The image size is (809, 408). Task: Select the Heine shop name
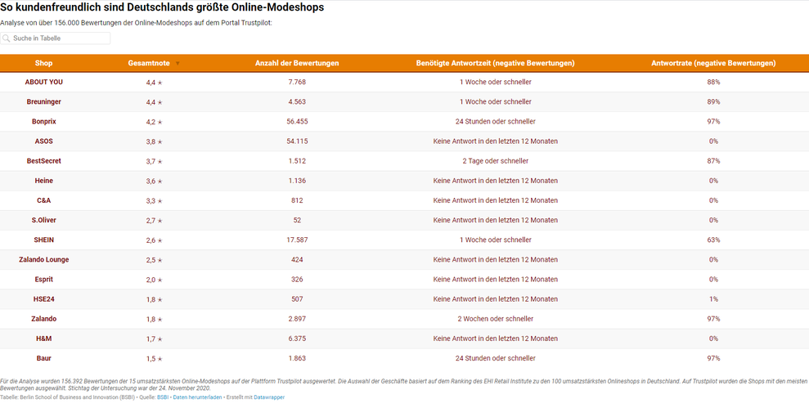pyautogui.click(x=44, y=181)
